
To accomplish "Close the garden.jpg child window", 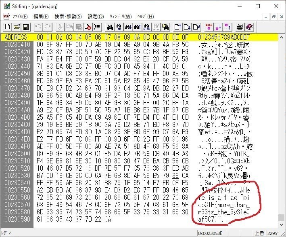I will (x=282, y=17).
